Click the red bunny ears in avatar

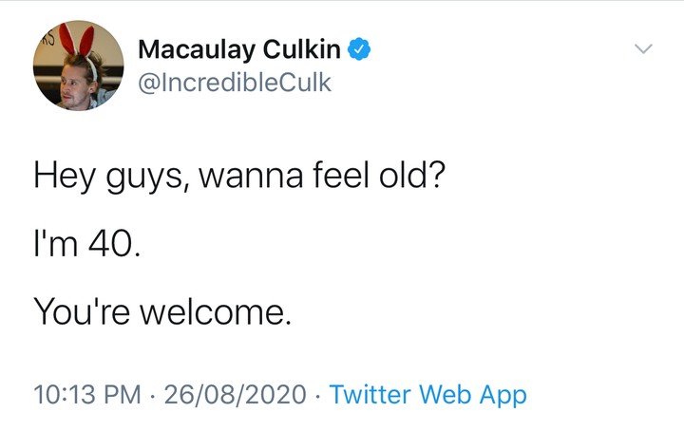coord(85,42)
